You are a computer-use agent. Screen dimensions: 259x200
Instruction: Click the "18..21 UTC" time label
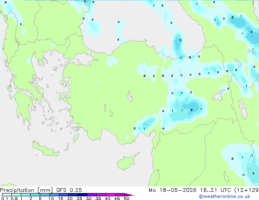coord(215,190)
